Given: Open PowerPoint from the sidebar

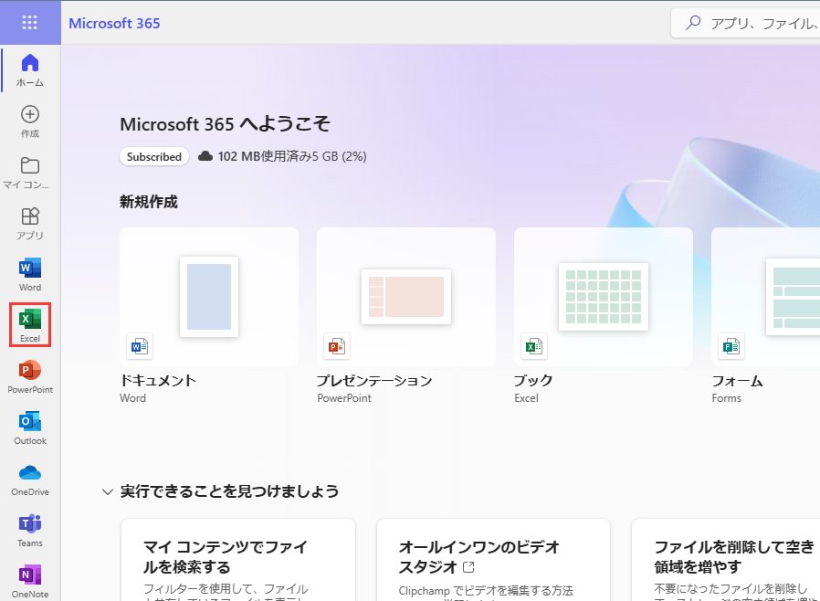Looking at the screenshot, I should (30, 375).
